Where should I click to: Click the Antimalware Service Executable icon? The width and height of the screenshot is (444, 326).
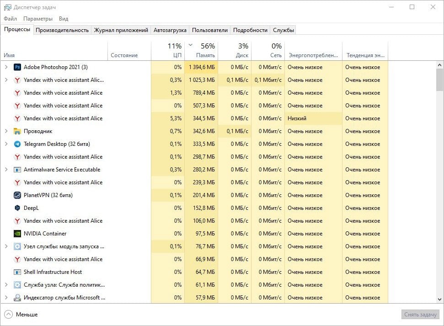pyautogui.click(x=17, y=170)
